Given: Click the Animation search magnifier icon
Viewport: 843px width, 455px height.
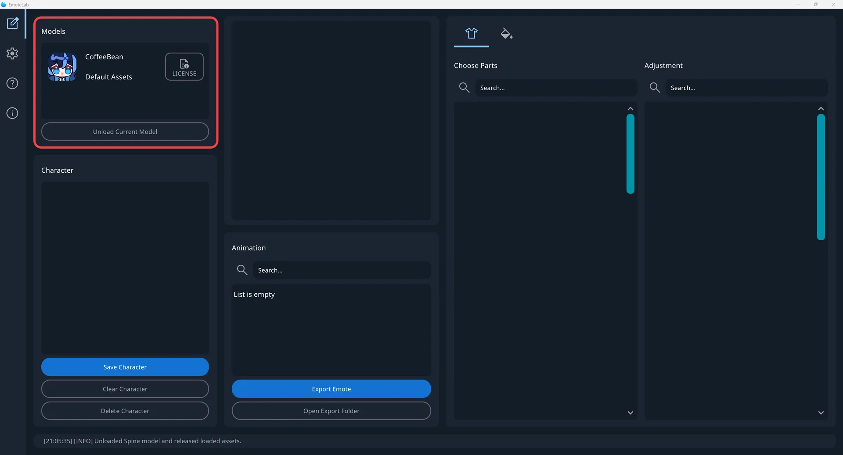Looking at the screenshot, I should pos(242,270).
